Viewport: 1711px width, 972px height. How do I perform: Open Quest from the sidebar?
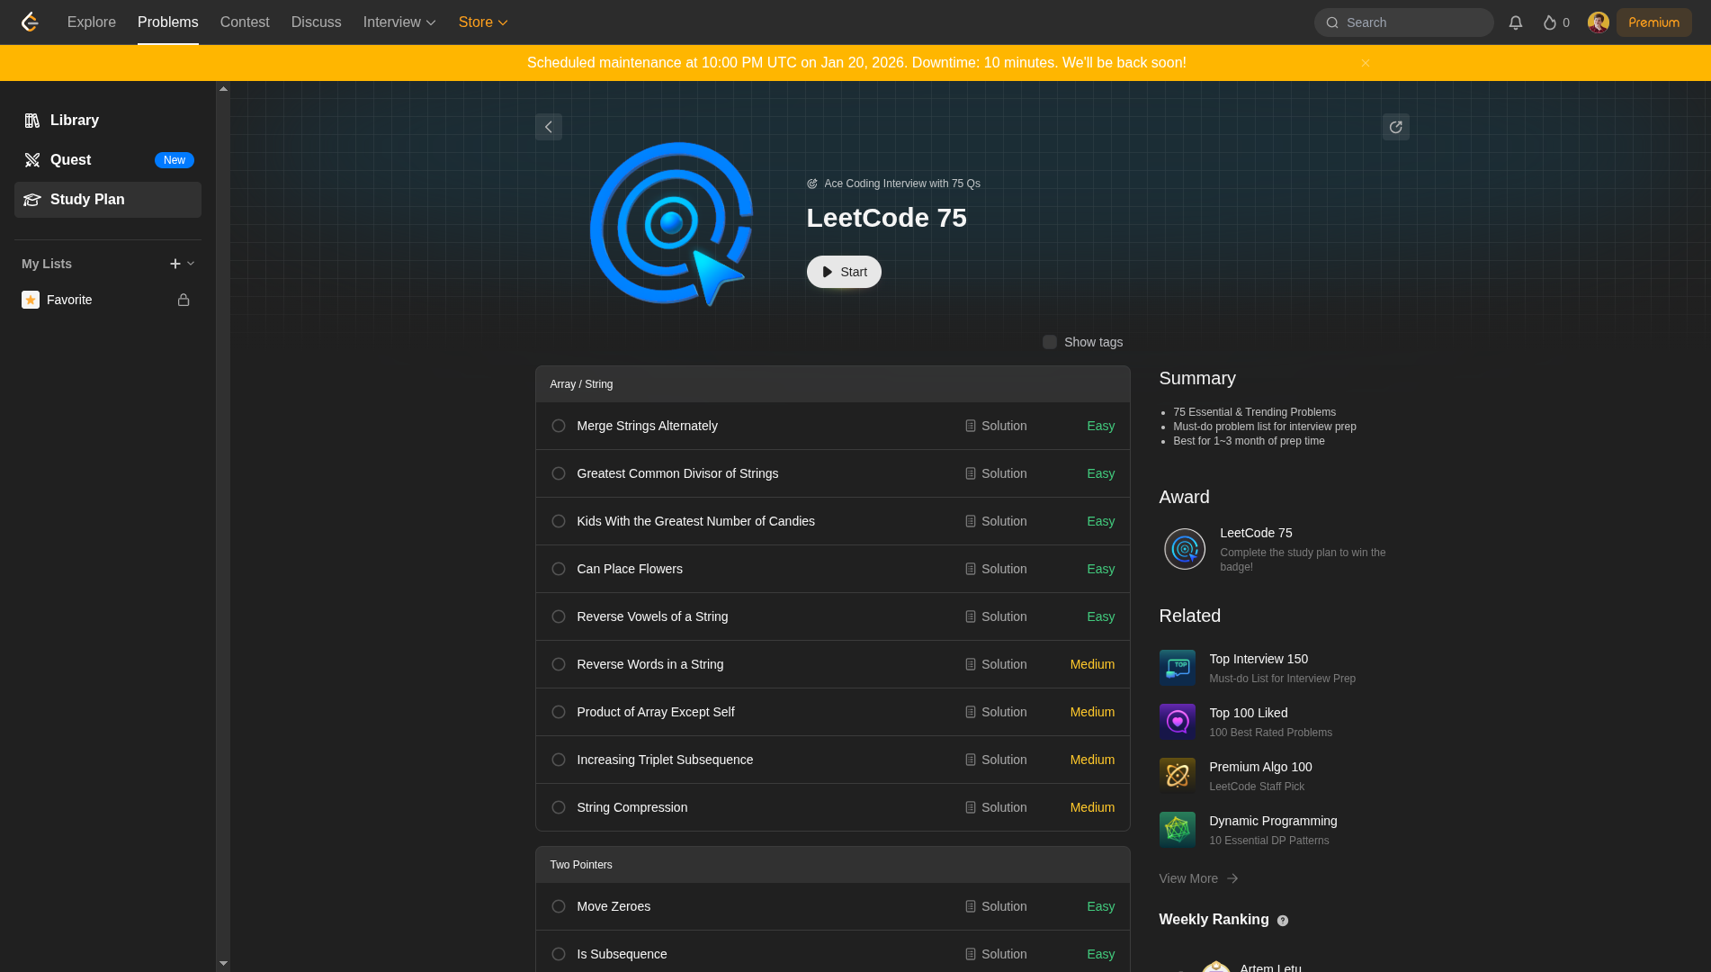click(71, 160)
